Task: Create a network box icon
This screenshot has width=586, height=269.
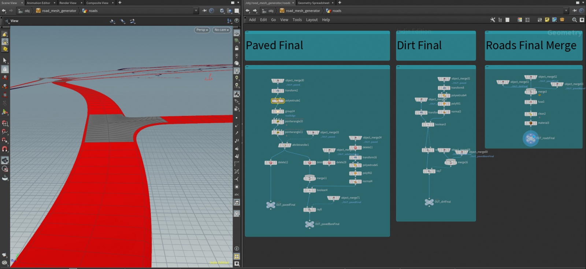Action: click(x=562, y=20)
